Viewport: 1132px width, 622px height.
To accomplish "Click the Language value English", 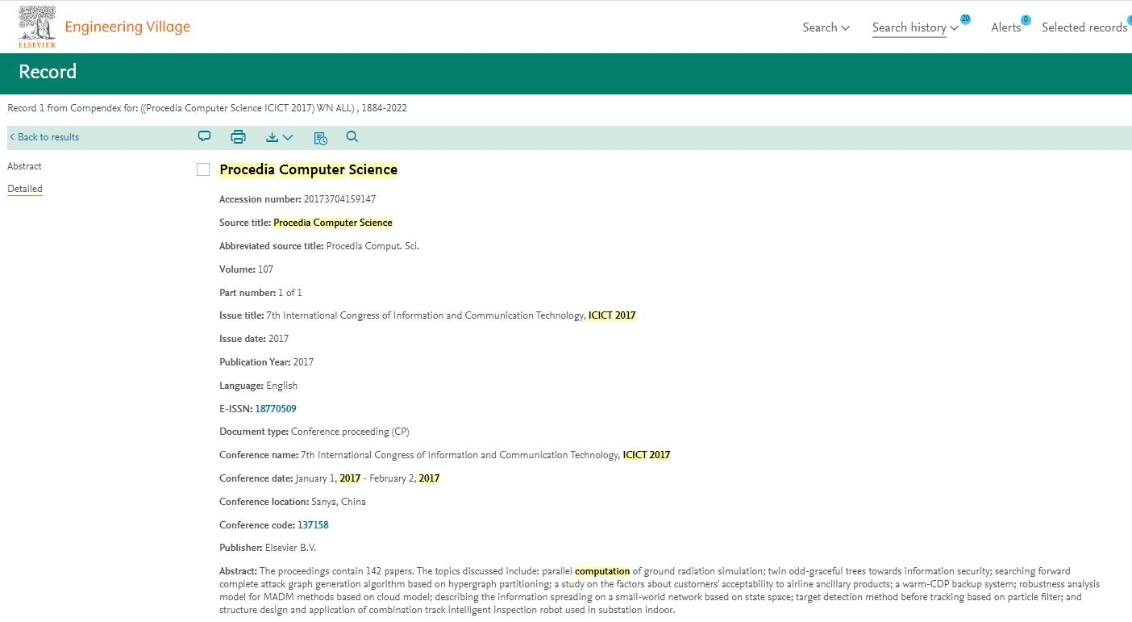I will [x=282, y=386].
